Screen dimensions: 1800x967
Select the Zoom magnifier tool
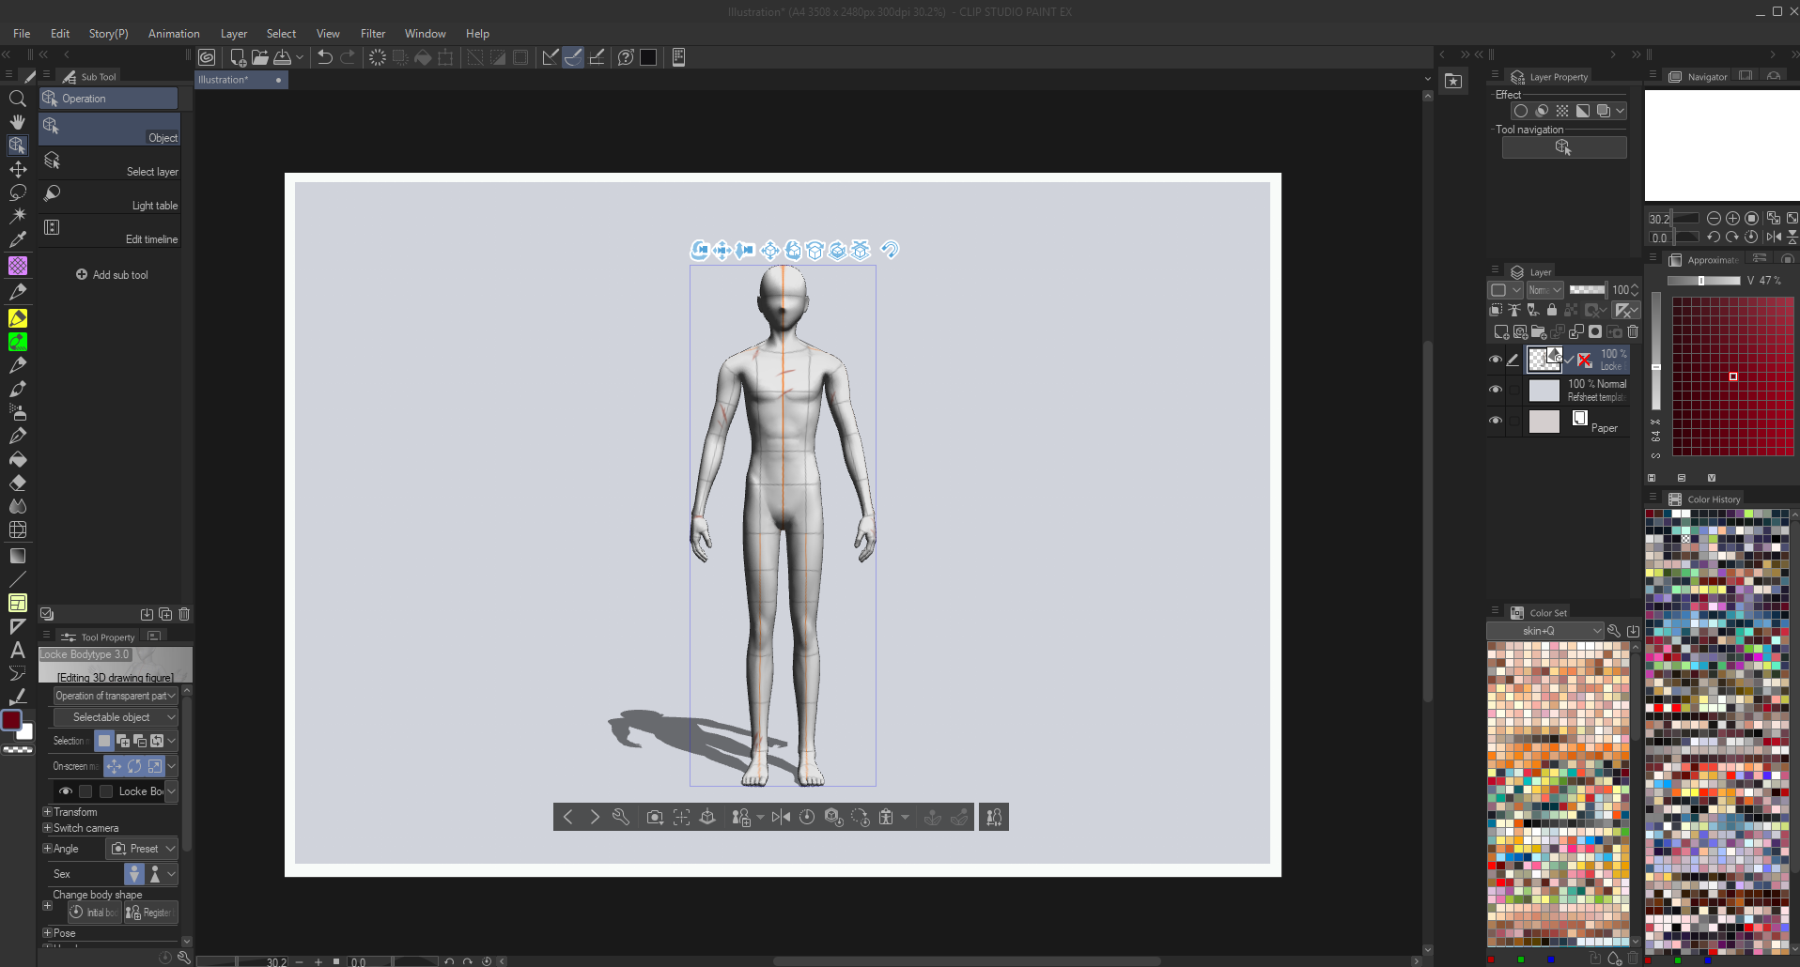(x=17, y=99)
